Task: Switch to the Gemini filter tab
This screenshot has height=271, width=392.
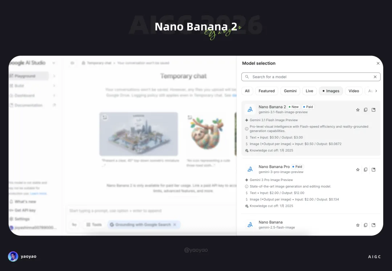Action: point(290,91)
